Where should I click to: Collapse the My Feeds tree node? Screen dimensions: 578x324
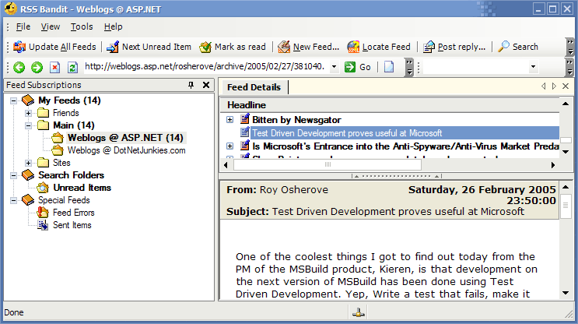14,100
